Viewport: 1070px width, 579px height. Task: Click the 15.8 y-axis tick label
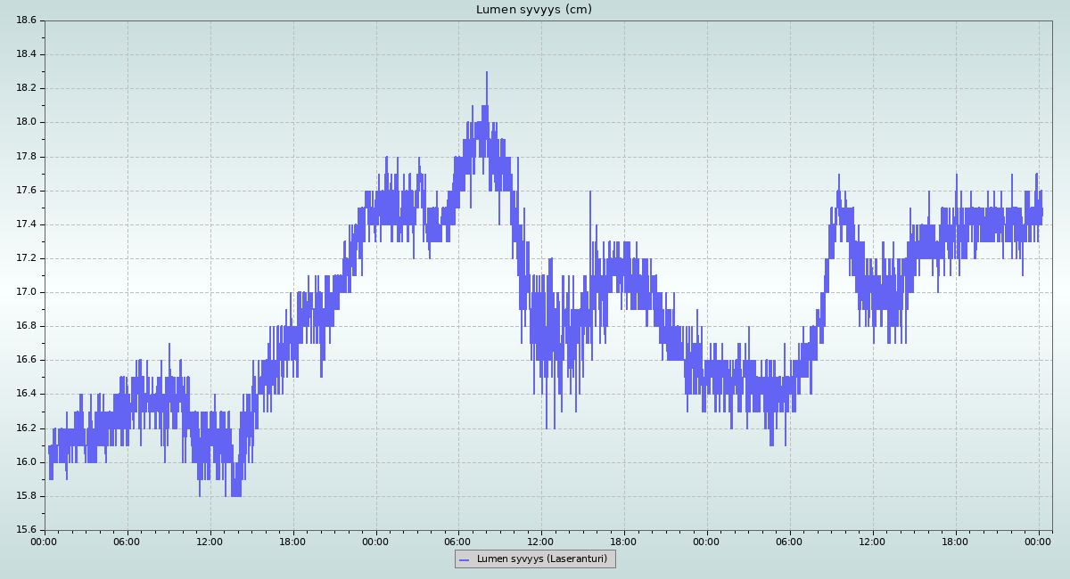point(26,496)
